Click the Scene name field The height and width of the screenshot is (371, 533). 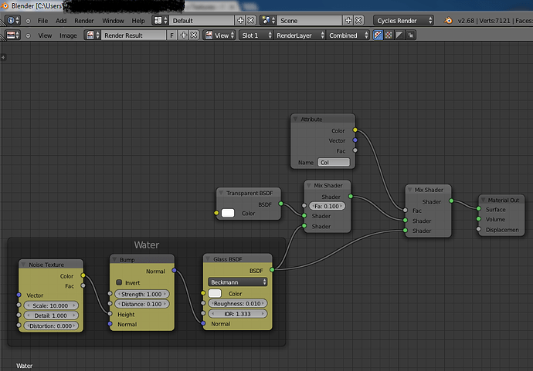click(x=309, y=20)
